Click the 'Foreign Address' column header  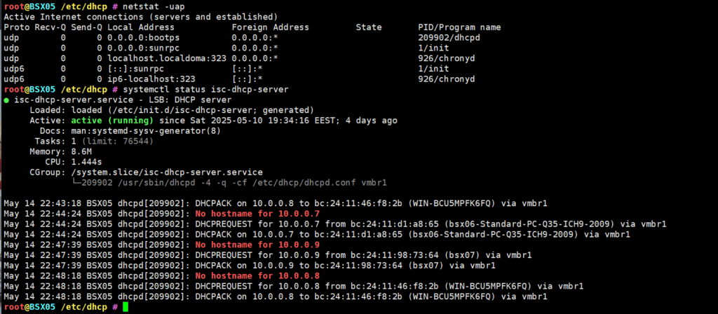pos(270,27)
